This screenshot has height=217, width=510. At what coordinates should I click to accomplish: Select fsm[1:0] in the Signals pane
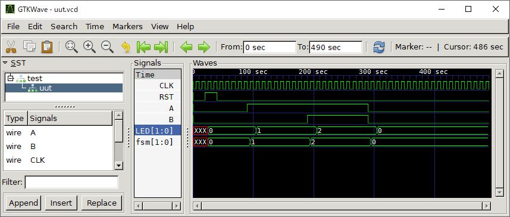coord(158,142)
